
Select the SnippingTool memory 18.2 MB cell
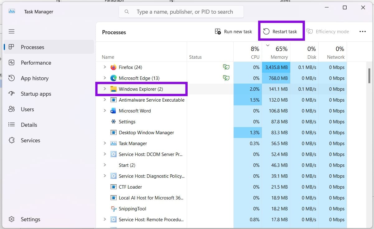click(276, 208)
